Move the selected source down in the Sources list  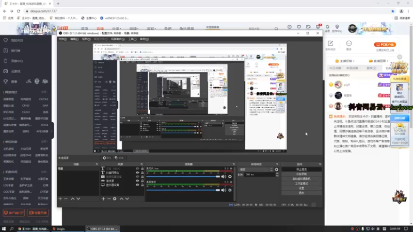127,199
